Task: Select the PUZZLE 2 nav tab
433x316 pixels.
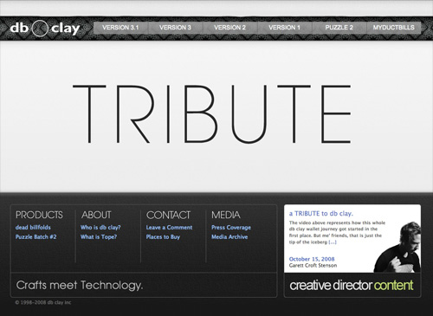Action: coord(339,28)
